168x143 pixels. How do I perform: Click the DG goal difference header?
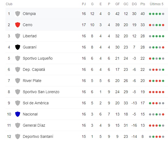(134, 4)
